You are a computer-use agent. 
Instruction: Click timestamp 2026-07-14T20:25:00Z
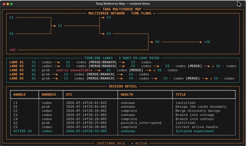pos(86,123)
